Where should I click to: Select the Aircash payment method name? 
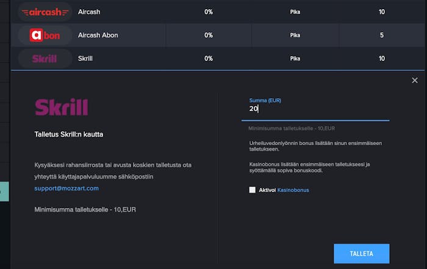[89, 12]
